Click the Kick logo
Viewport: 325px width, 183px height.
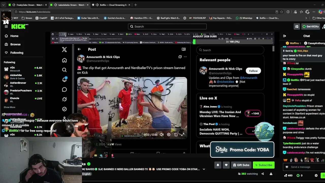pos(20,26)
